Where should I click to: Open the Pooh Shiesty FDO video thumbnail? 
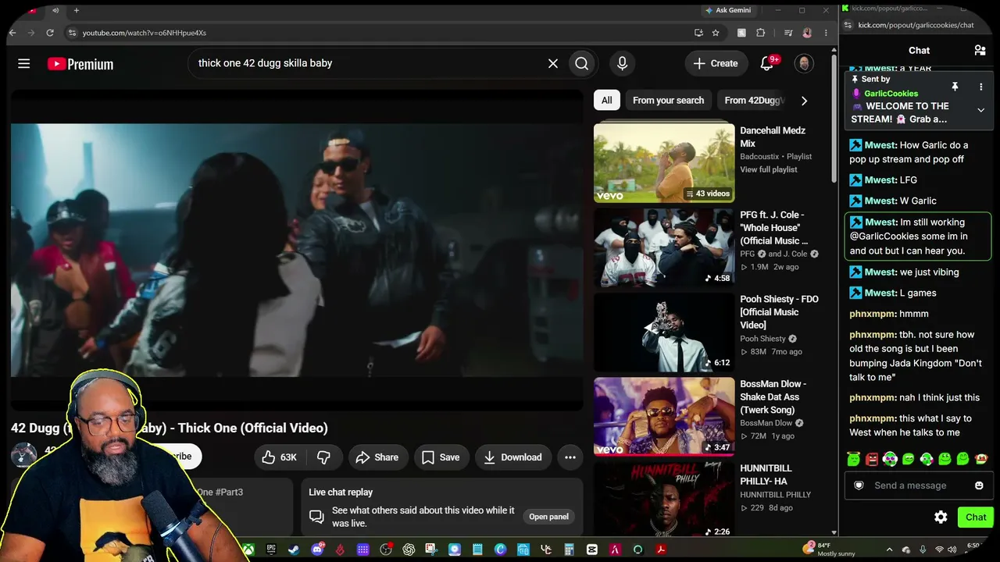coord(664,332)
